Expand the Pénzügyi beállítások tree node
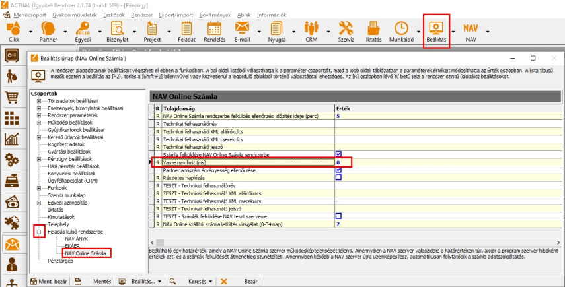This screenshot has width=565, height=287. [x=40, y=159]
